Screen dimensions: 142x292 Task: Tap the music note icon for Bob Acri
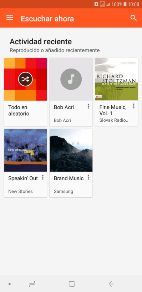click(x=71, y=79)
